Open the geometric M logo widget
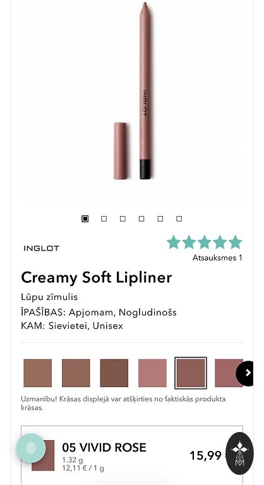This screenshot has height=485, width=264. pos(239,453)
